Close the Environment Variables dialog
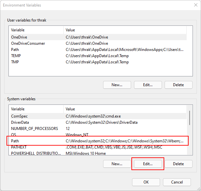 click(x=195, y=5)
